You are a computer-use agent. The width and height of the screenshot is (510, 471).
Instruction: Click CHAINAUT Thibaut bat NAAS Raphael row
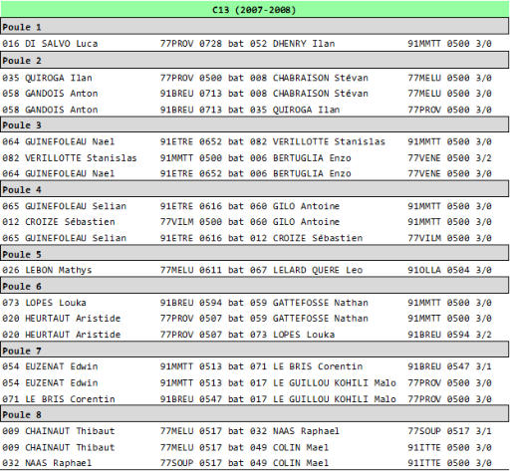tap(255, 431)
